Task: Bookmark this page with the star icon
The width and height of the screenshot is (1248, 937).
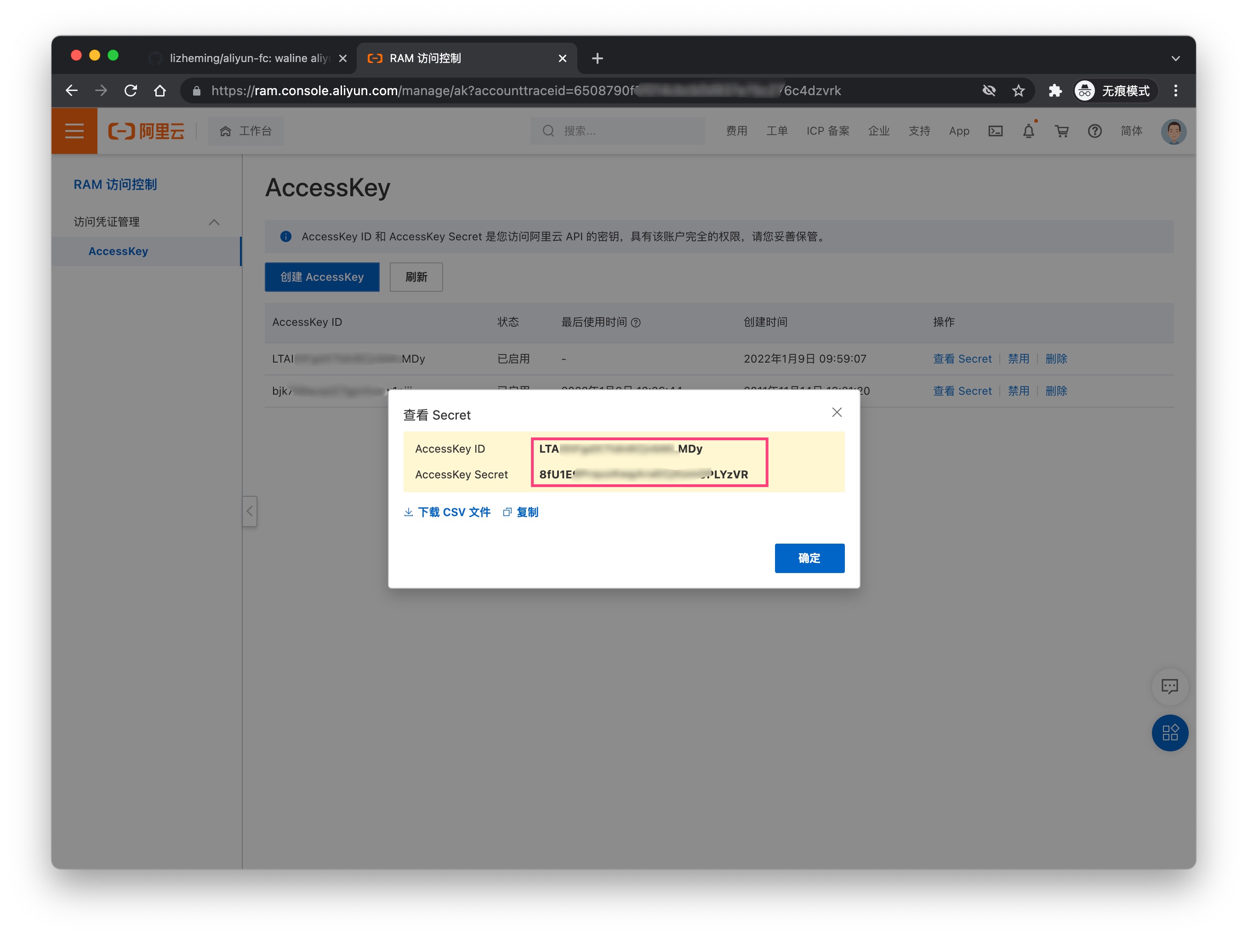Action: (1018, 91)
